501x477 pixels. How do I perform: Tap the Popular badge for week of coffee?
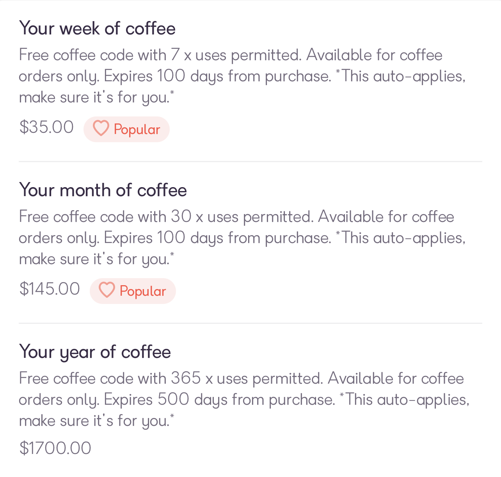(126, 129)
